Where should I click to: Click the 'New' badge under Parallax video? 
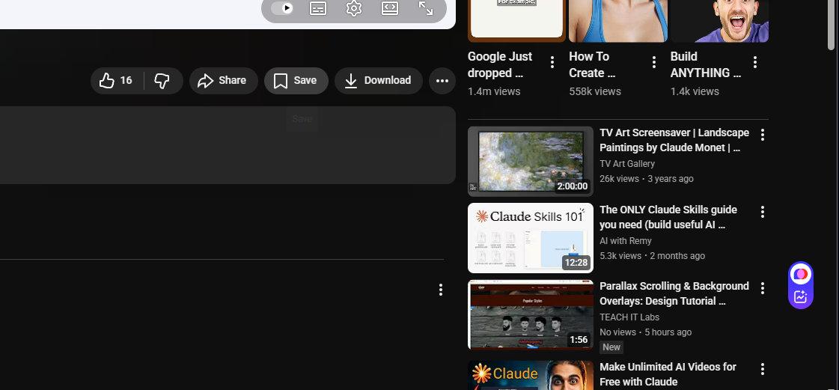pyautogui.click(x=611, y=347)
